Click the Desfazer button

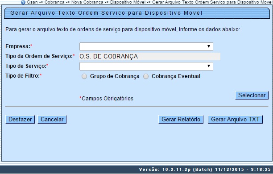(x=20, y=119)
